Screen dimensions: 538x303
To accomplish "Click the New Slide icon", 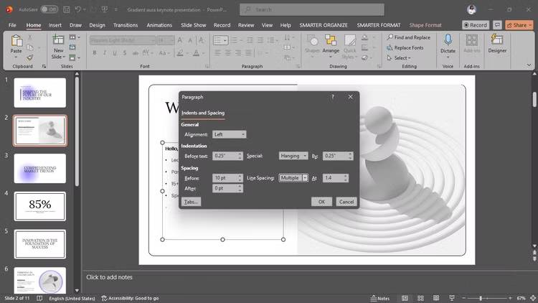I will (58, 40).
